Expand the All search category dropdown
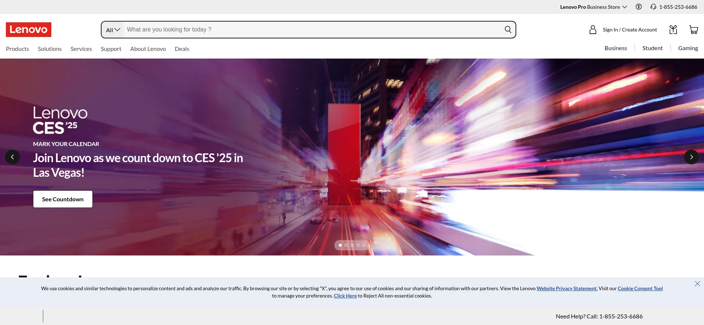Screen dimensions: 704x325 [113, 30]
